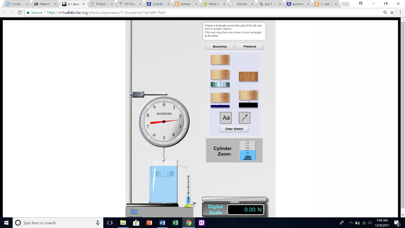Viewport: 405px width, 228px height.
Task: Go back to the previous page
Action: pyautogui.click(x=5, y=12)
